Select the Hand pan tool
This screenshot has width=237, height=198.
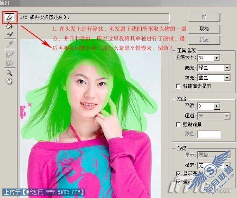9,81
